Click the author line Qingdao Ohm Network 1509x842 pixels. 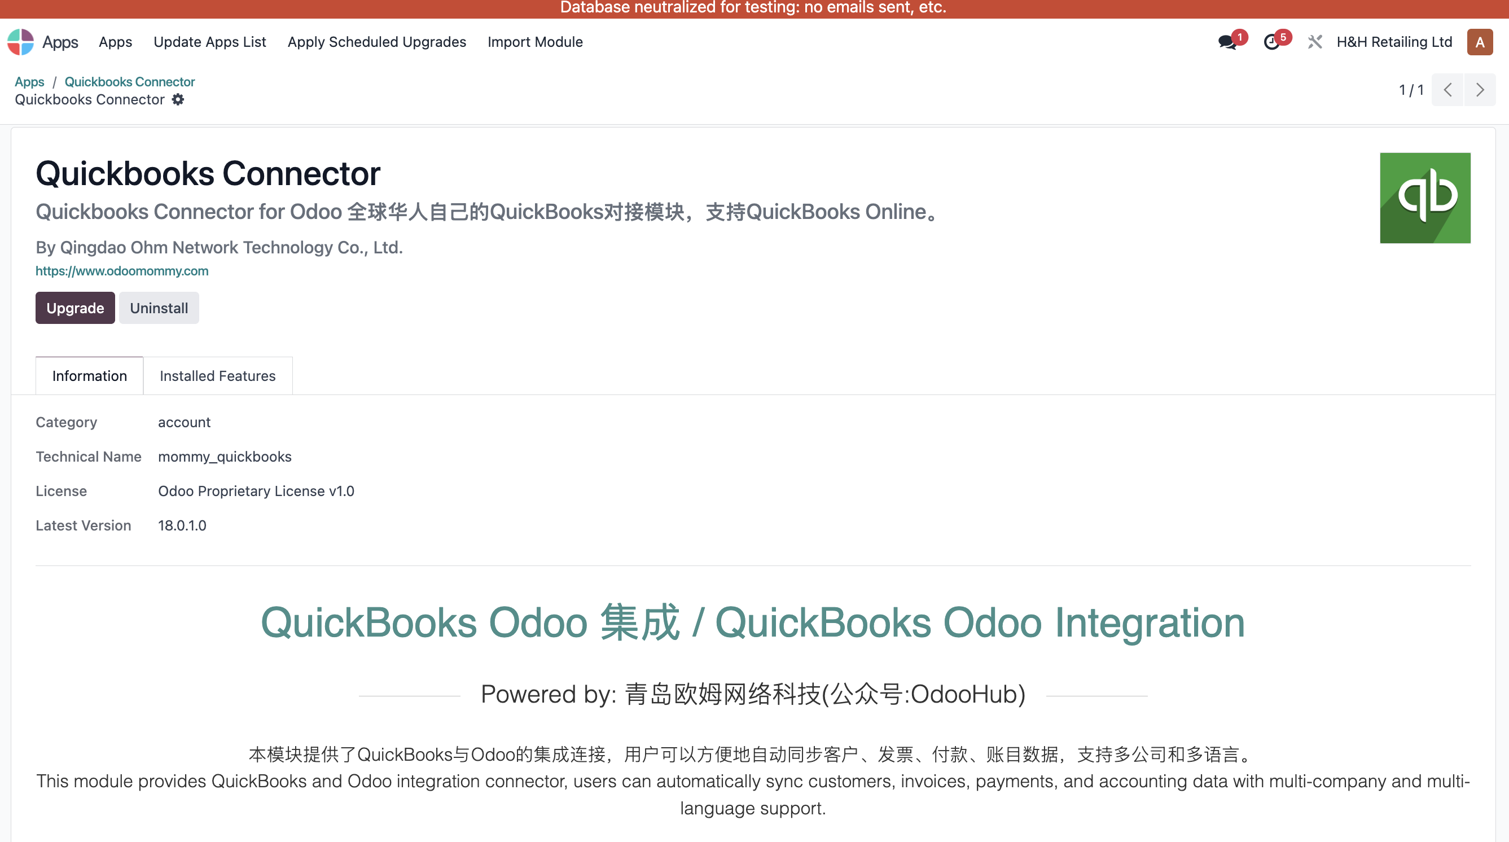click(x=219, y=247)
